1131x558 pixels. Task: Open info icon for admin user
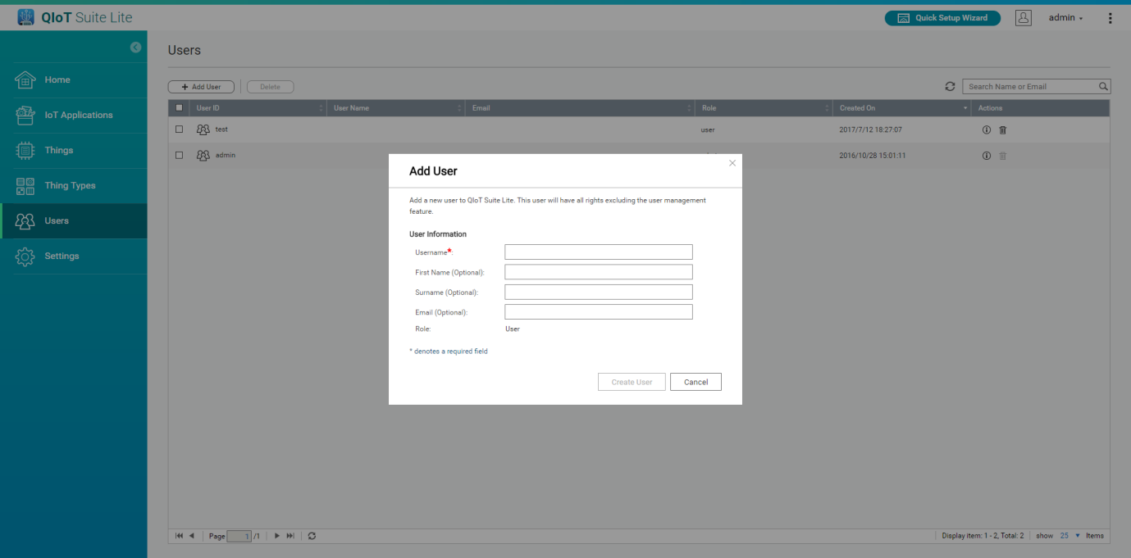coord(987,156)
